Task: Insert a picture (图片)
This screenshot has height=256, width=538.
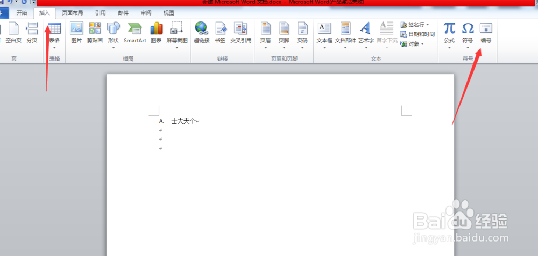Action: pos(76,33)
